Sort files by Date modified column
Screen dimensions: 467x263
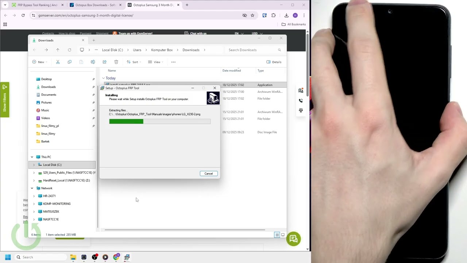[231, 70]
